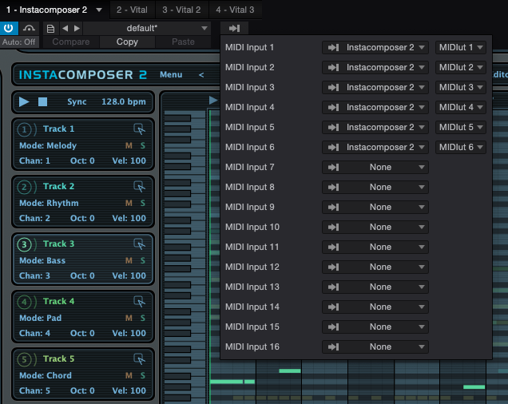Change Track 3 Mode: Bass
This screenshot has height=404, width=508.
click(42, 260)
